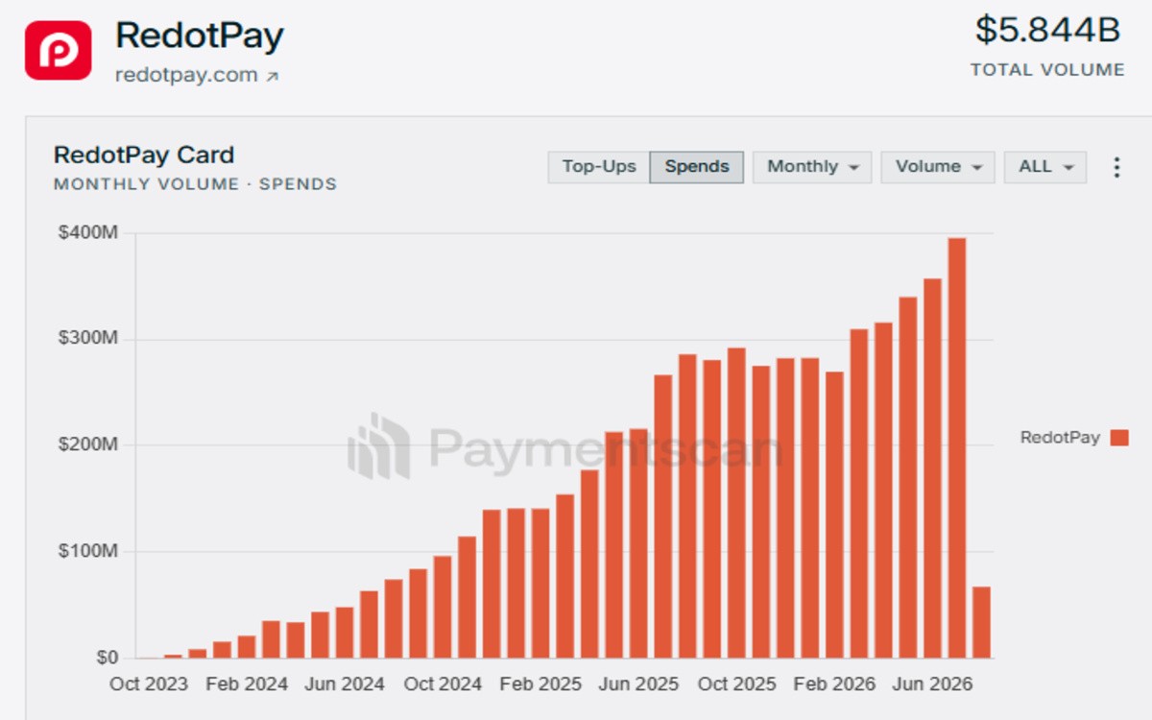Image resolution: width=1152 pixels, height=720 pixels.
Task: Click the RedotPay red logo icon
Action: tap(59, 50)
